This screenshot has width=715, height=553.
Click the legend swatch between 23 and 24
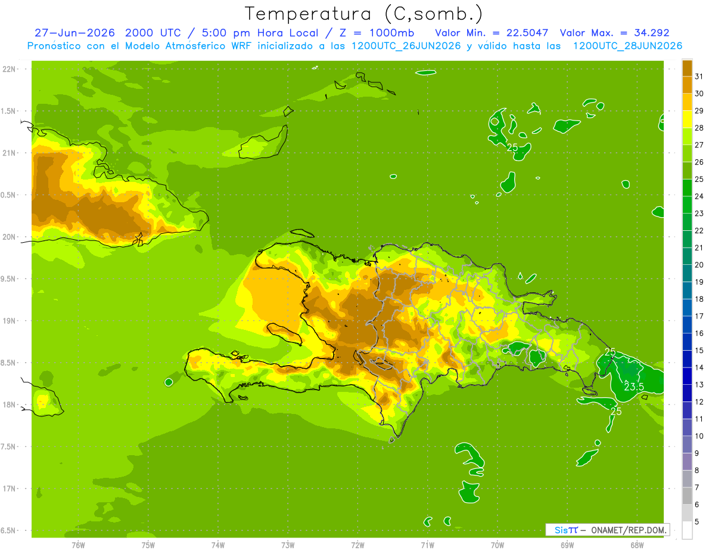pos(687,205)
